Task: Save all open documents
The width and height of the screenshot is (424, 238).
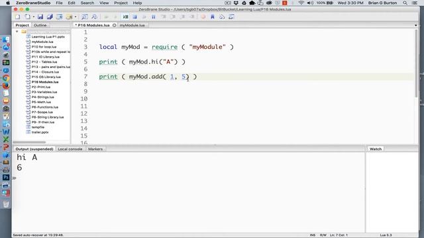Action: click(x=50, y=17)
